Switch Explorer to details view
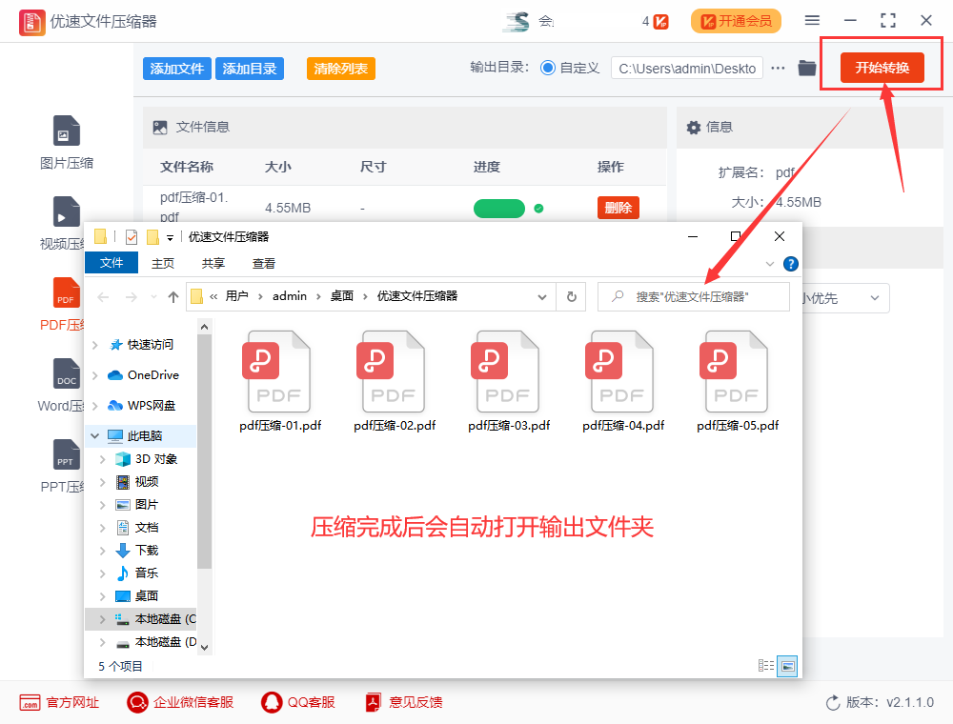Viewport: 953px width, 724px height. coord(765,666)
